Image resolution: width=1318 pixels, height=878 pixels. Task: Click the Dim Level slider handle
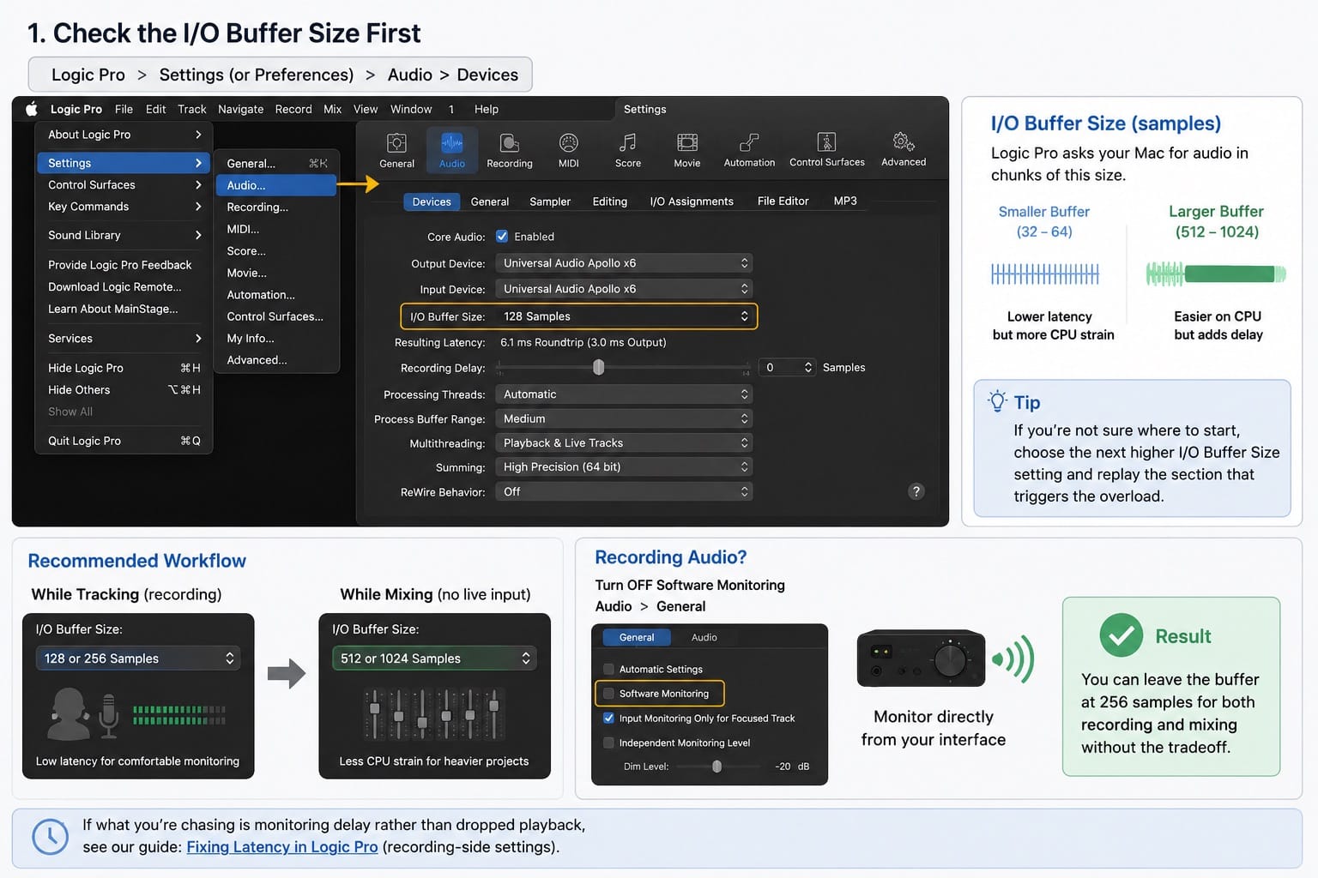tap(716, 767)
